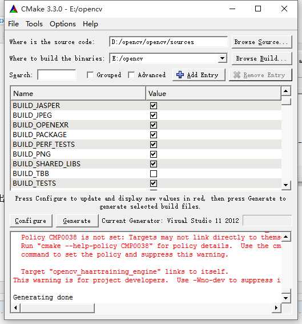Image resolution: width=302 pixels, height=324 pixels.
Task: Select the BUILD_PACKAGE row name
Action: (39, 135)
